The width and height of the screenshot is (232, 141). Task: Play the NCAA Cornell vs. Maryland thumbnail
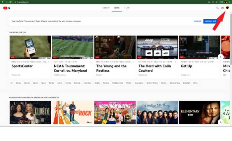coord(73,47)
